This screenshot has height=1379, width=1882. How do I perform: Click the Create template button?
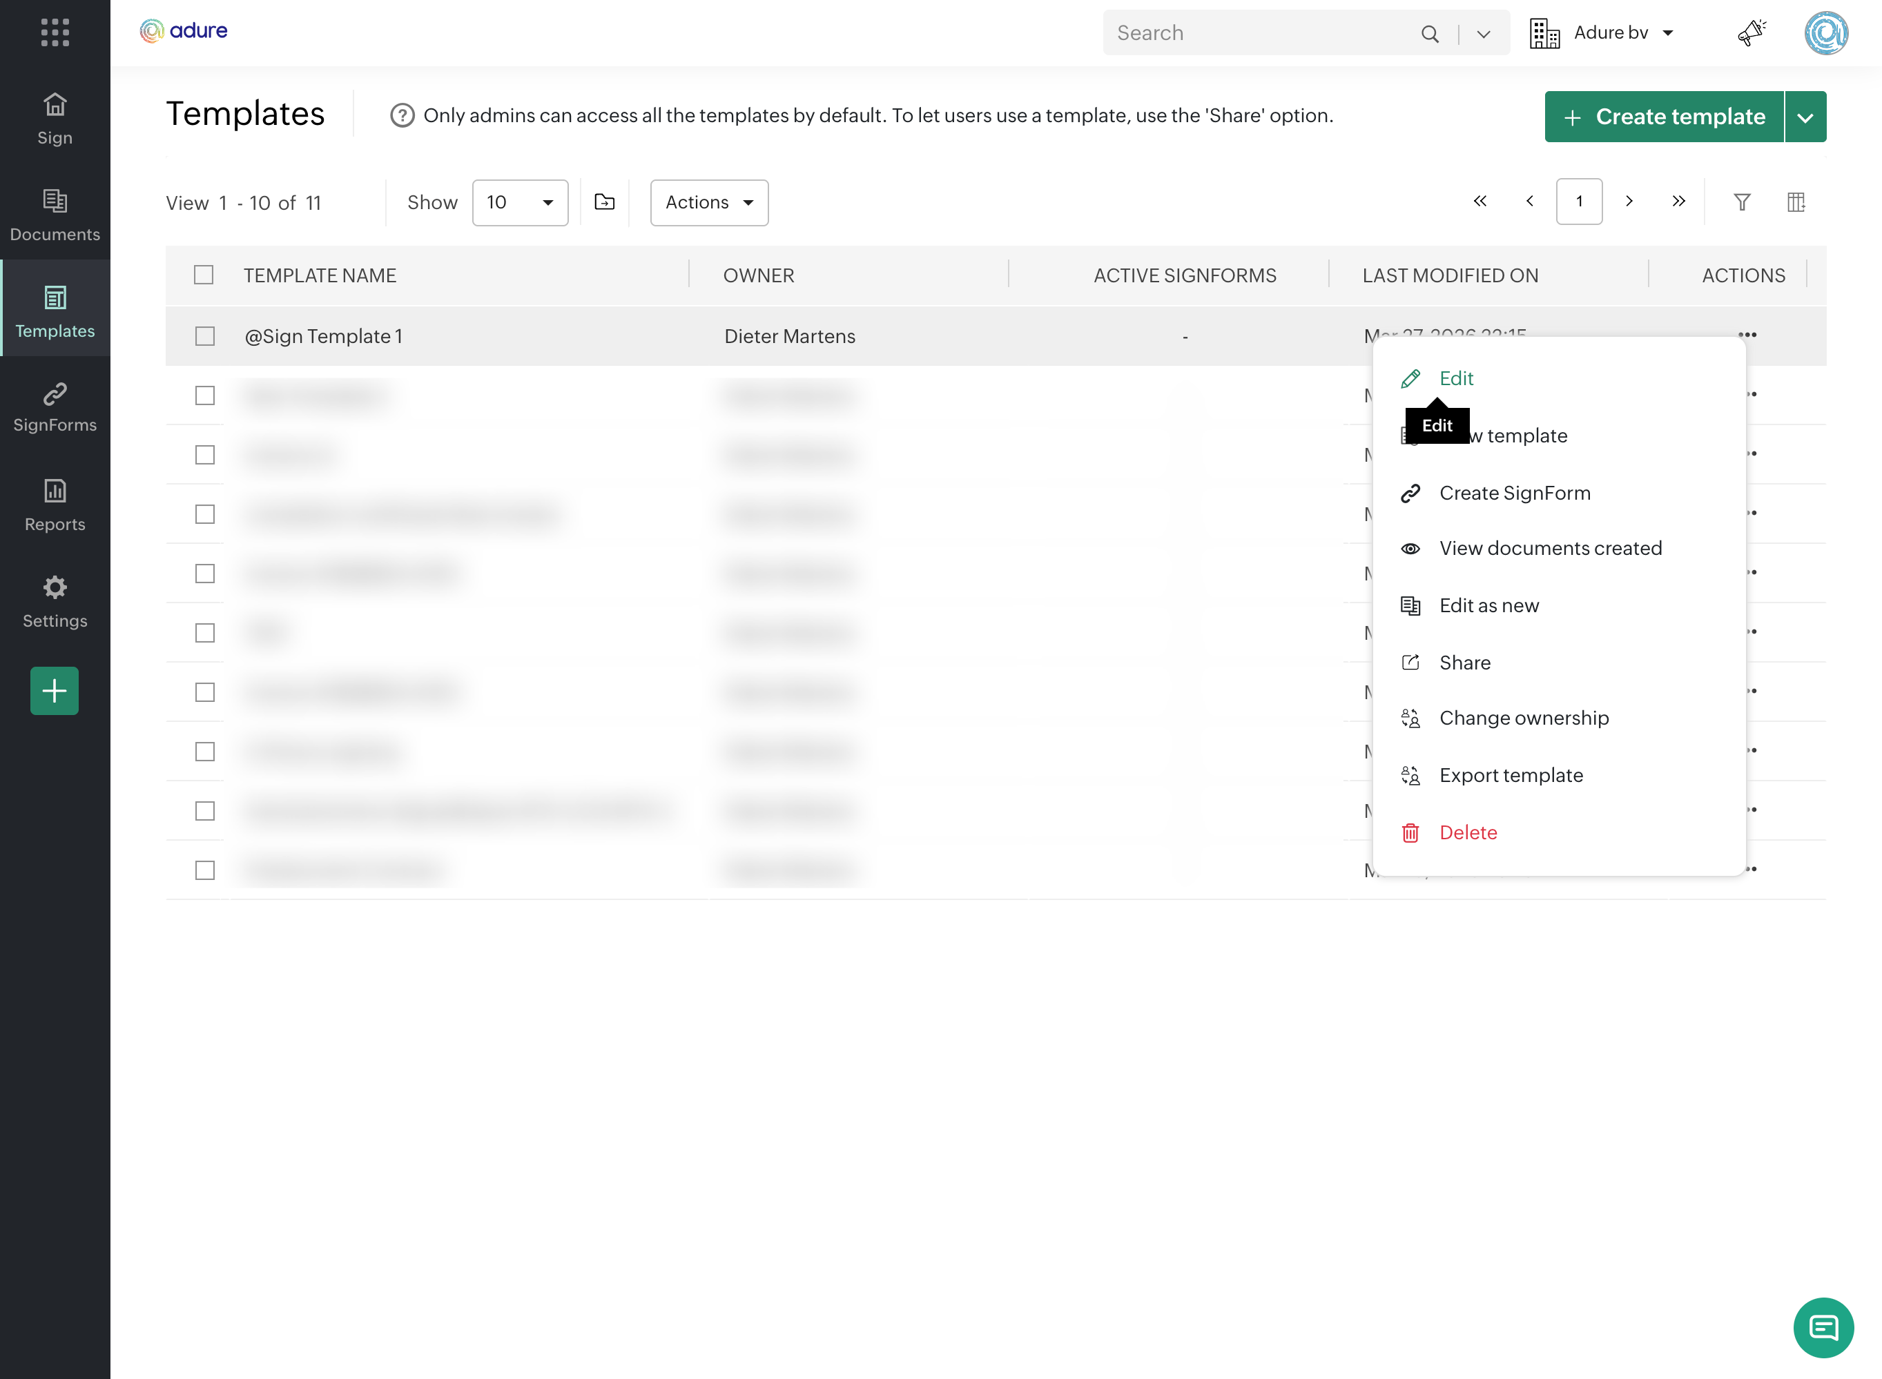tap(1663, 117)
